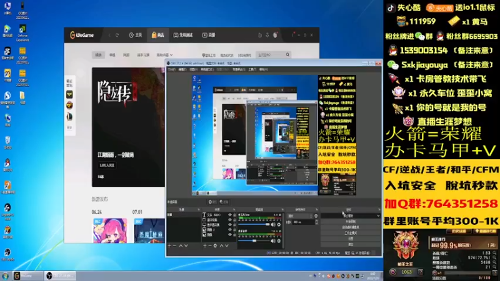Toggle eye icon for 显示器采集 source

(229, 225)
